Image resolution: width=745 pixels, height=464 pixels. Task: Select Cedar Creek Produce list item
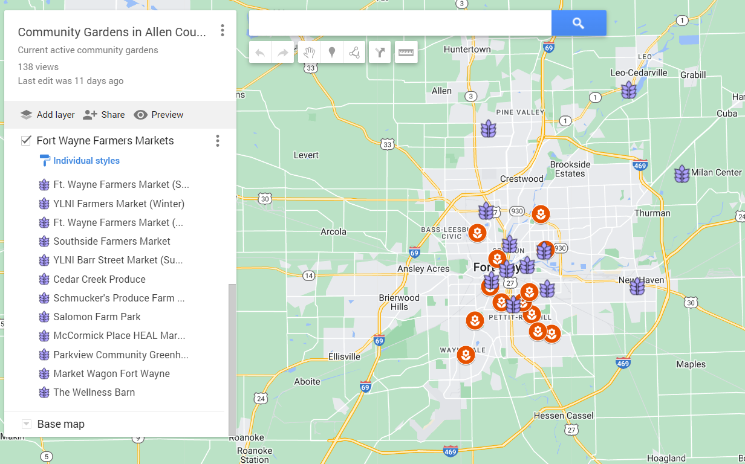point(99,280)
